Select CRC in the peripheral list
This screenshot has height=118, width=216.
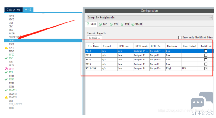[x=11, y=27]
